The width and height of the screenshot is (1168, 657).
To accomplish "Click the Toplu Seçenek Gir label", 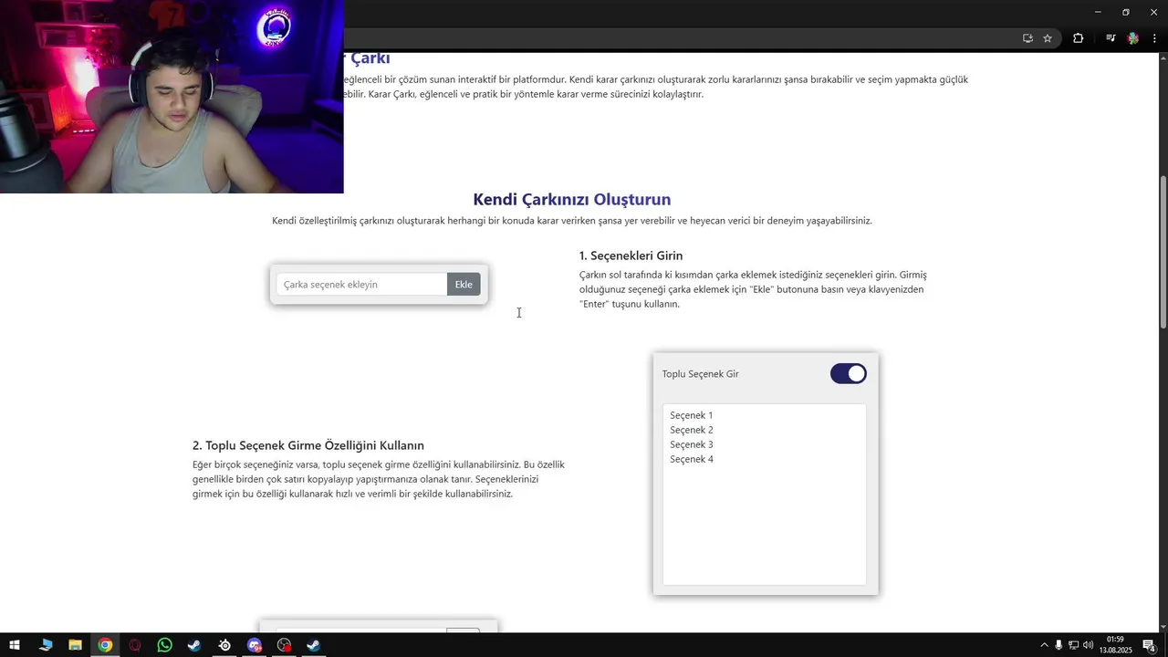I will pyautogui.click(x=701, y=374).
